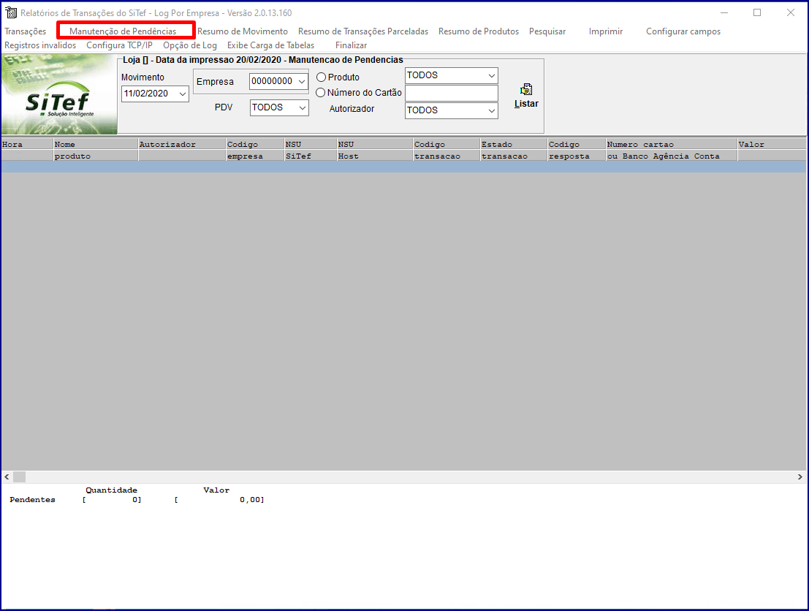Click the Finalizar menu item

(351, 45)
